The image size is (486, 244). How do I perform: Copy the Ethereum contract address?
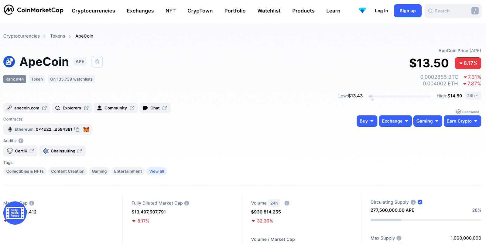(x=77, y=129)
